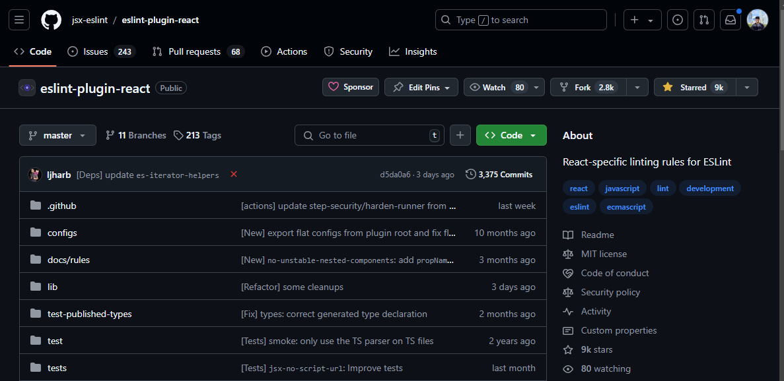784x381 pixels.
Task: Open the pull requests shortcut icon in header
Action: (x=704, y=20)
